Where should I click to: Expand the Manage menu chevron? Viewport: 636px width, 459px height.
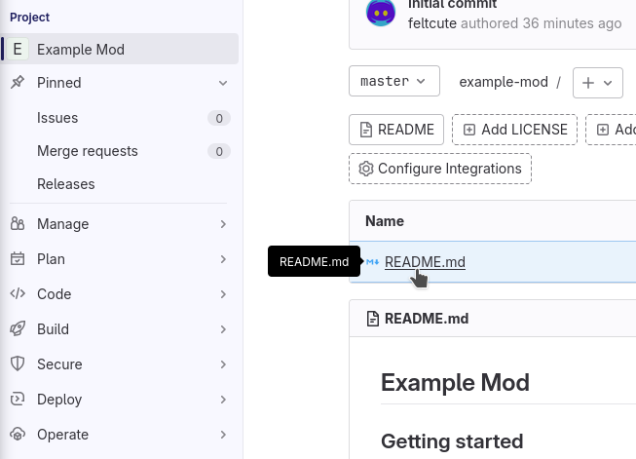coord(223,224)
